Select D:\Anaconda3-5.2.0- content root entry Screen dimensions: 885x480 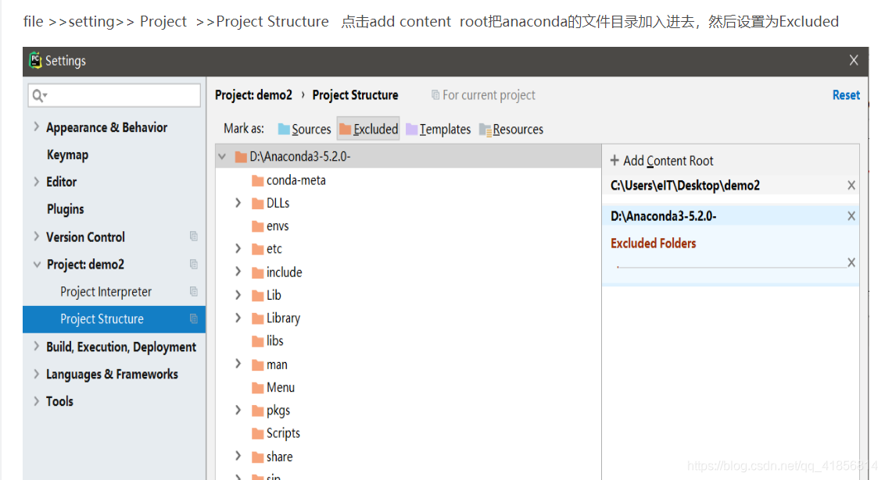[664, 215]
